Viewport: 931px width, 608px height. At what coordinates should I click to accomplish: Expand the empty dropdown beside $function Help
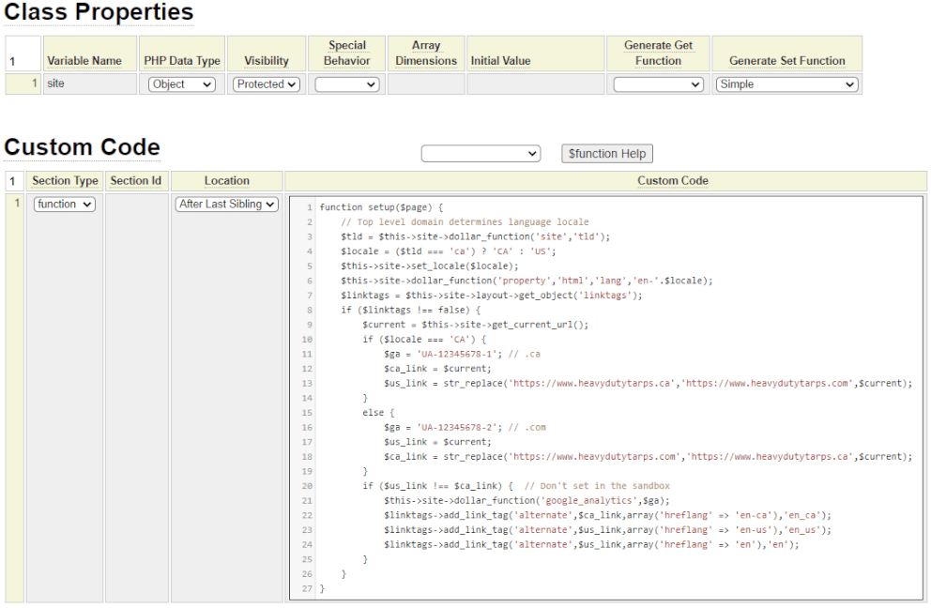(481, 154)
